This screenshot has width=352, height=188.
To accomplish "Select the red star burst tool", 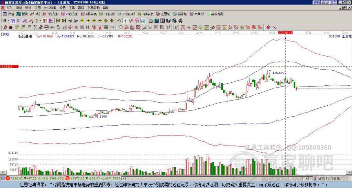I will (x=76, y=27).
